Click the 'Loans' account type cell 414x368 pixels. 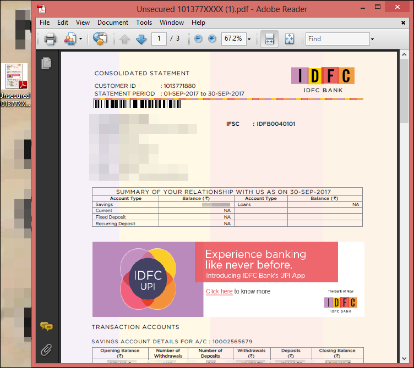[244, 204]
